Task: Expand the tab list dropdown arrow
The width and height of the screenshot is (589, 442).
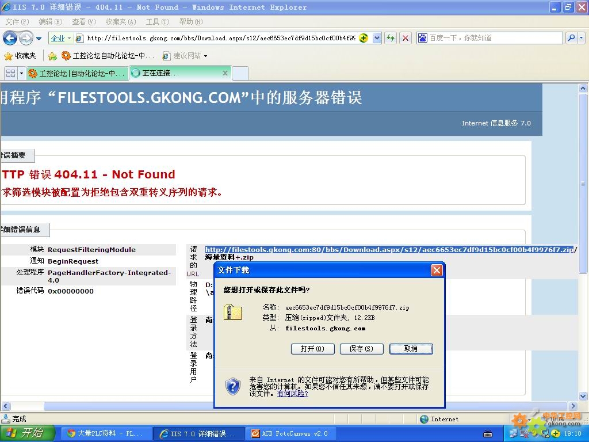Action: click(21, 73)
